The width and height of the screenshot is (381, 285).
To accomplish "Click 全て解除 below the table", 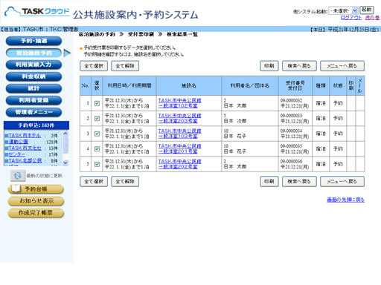I will click(x=125, y=182).
